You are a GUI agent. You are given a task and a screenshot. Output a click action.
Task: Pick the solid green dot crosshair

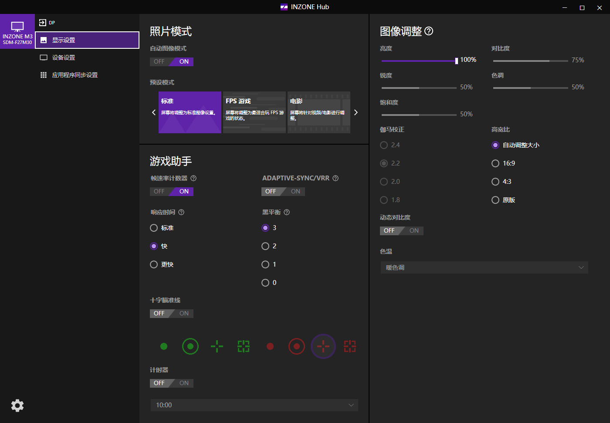pyautogui.click(x=164, y=346)
